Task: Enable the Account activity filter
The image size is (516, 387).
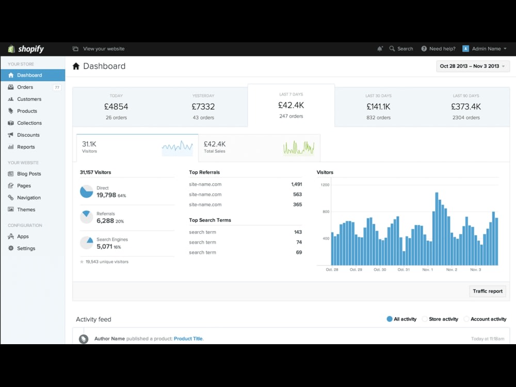Action: point(485,319)
